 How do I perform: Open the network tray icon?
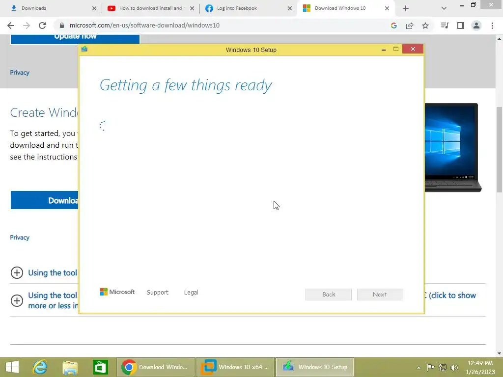pyautogui.click(x=443, y=367)
